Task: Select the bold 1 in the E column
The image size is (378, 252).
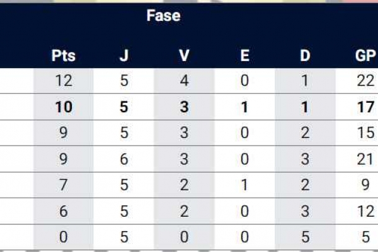Action: pyautogui.click(x=244, y=107)
